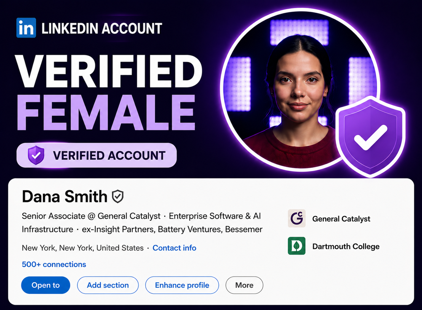Screen dimensions: 422x310
Task: Open the General Catalyst logo icon
Action: [296, 219]
